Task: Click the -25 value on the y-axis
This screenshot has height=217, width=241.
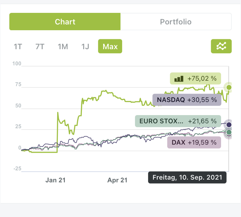Action: click(17, 169)
